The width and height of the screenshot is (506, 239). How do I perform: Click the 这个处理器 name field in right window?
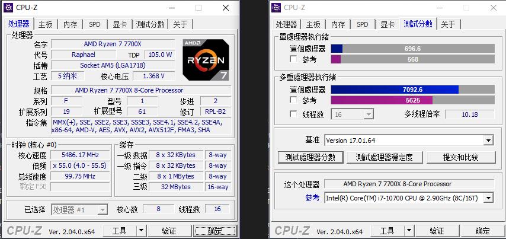click(x=409, y=184)
